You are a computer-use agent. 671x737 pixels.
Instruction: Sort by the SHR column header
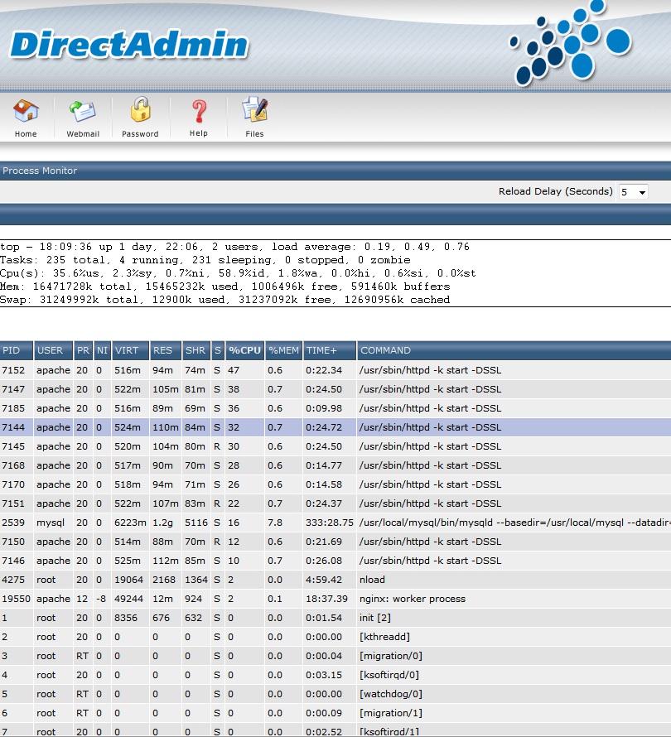click(196, 350)
